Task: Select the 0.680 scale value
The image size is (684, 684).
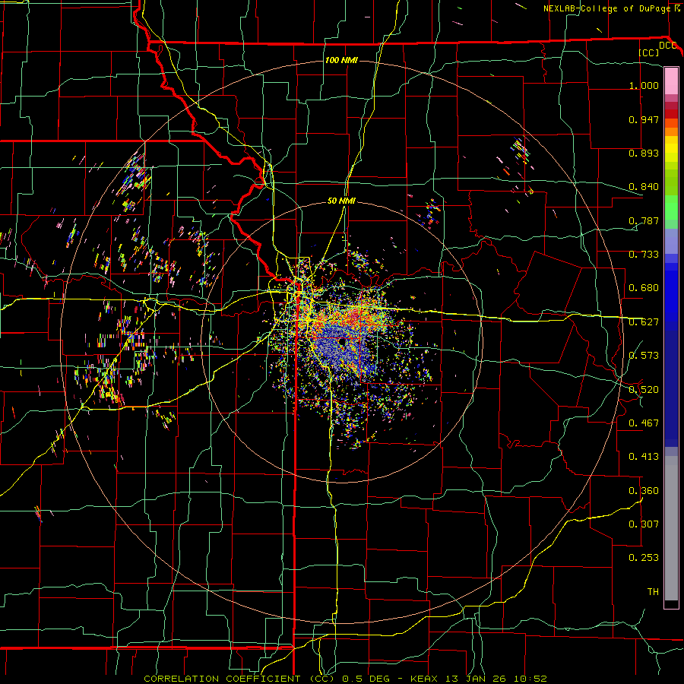Action: pos(644,288)
